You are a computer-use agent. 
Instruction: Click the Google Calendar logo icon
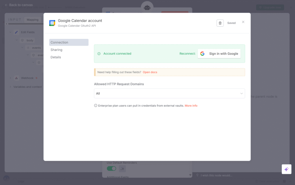(x=52, y=23)
